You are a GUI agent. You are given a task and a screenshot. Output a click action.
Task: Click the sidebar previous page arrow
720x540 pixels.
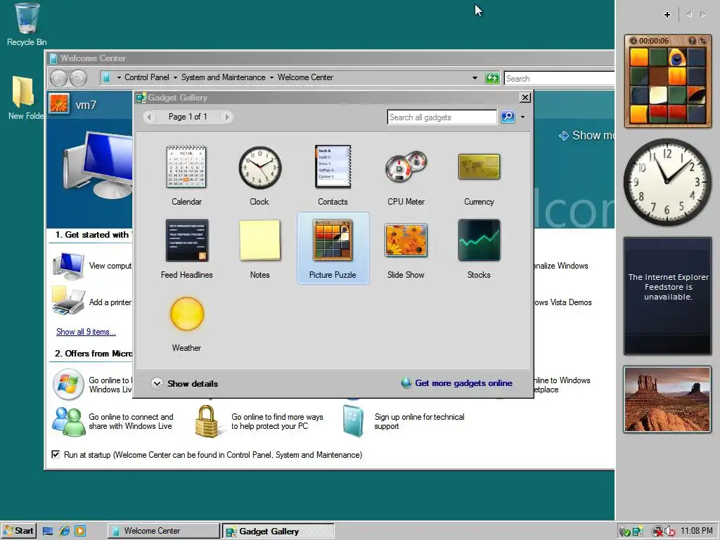[x=689, y=15]
